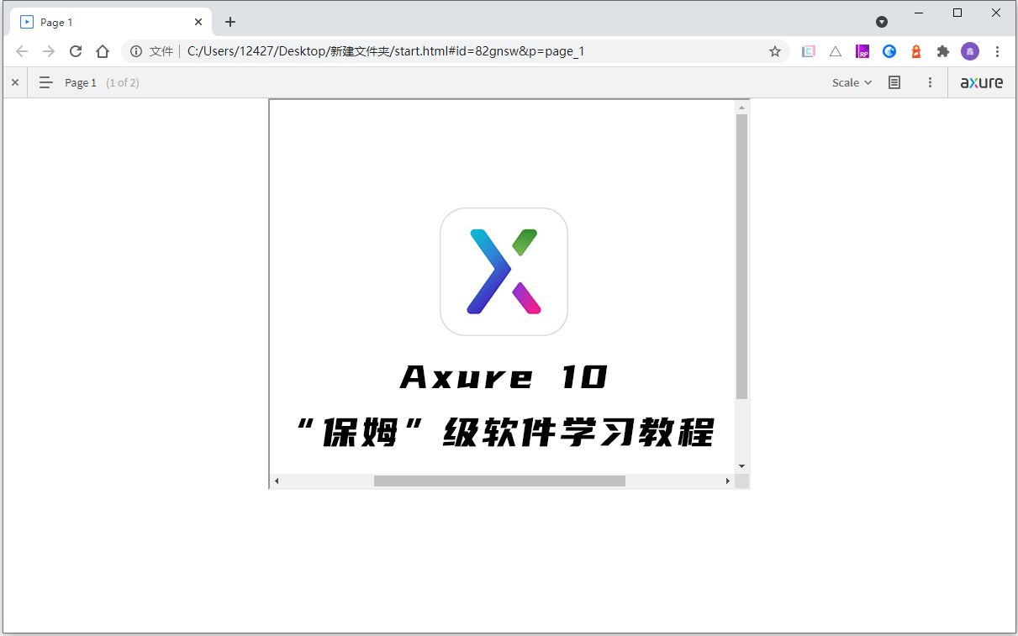Open the blue circular extension icon

tap(889, 51)
